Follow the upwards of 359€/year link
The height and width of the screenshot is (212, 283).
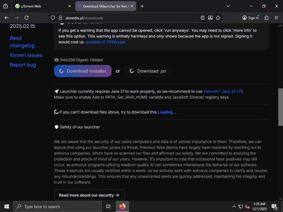105,42
